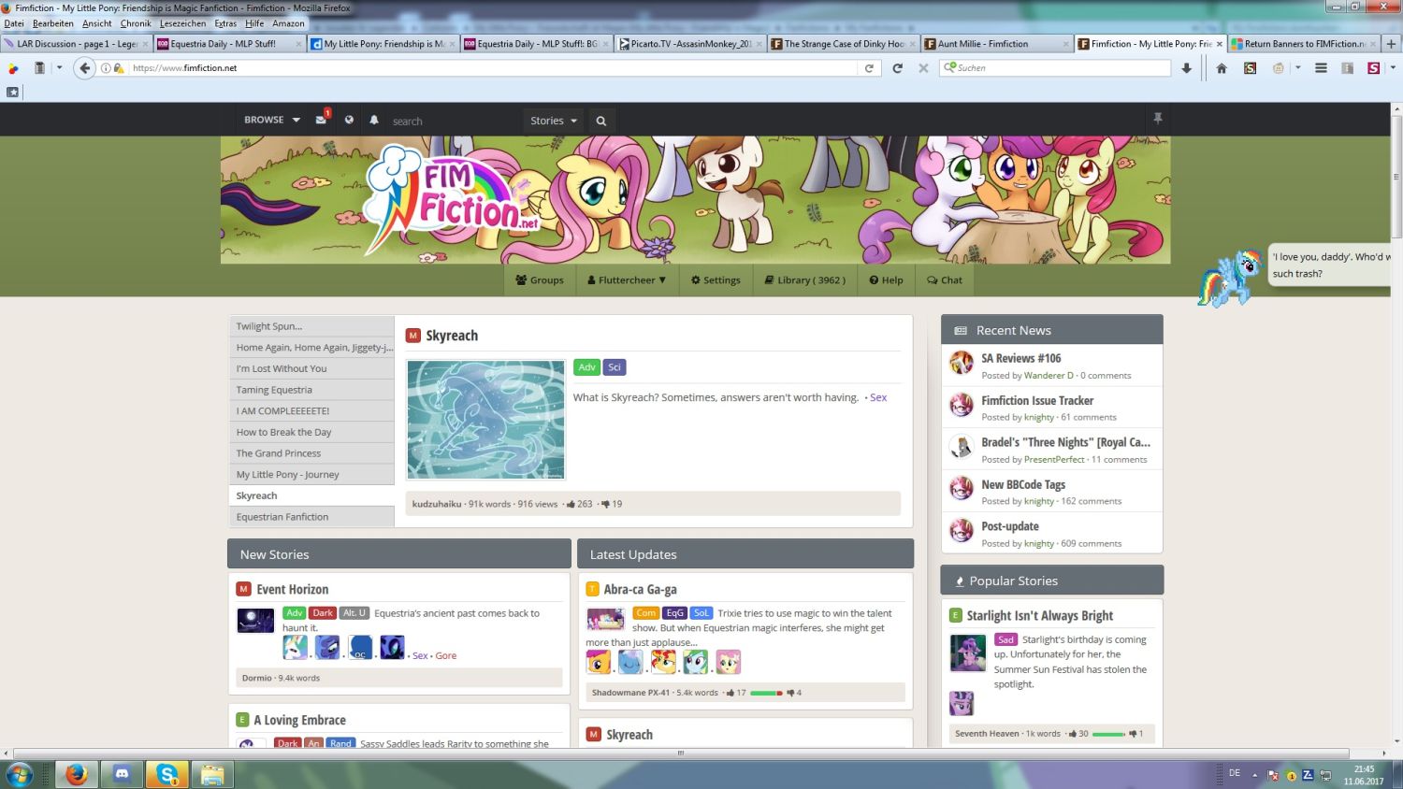Viewport: 1403px width, 789px height.
Task: Click the Skyreach cover art thumbnail
Action: pos(485,418)
